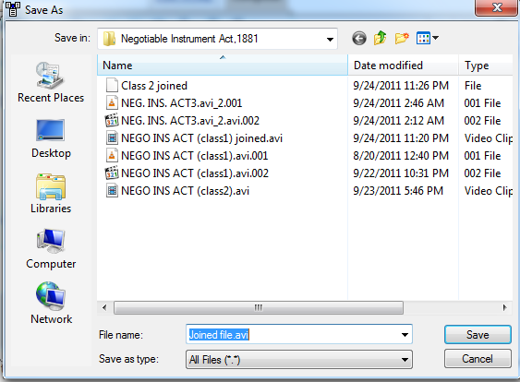Select the VLC icon of NEG. INS. ACT3.avi_2.001
This screenshot has height=382, width=520.
[112, 103]
